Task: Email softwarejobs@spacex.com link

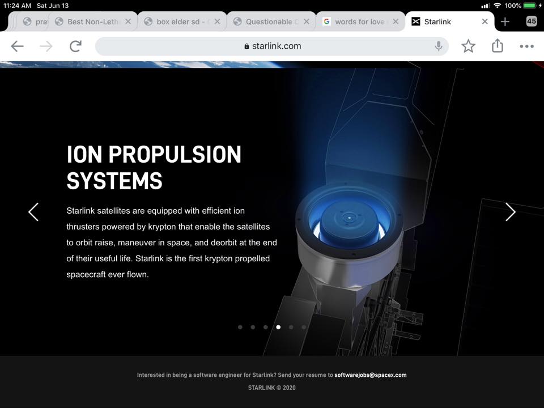Action: 371,375
